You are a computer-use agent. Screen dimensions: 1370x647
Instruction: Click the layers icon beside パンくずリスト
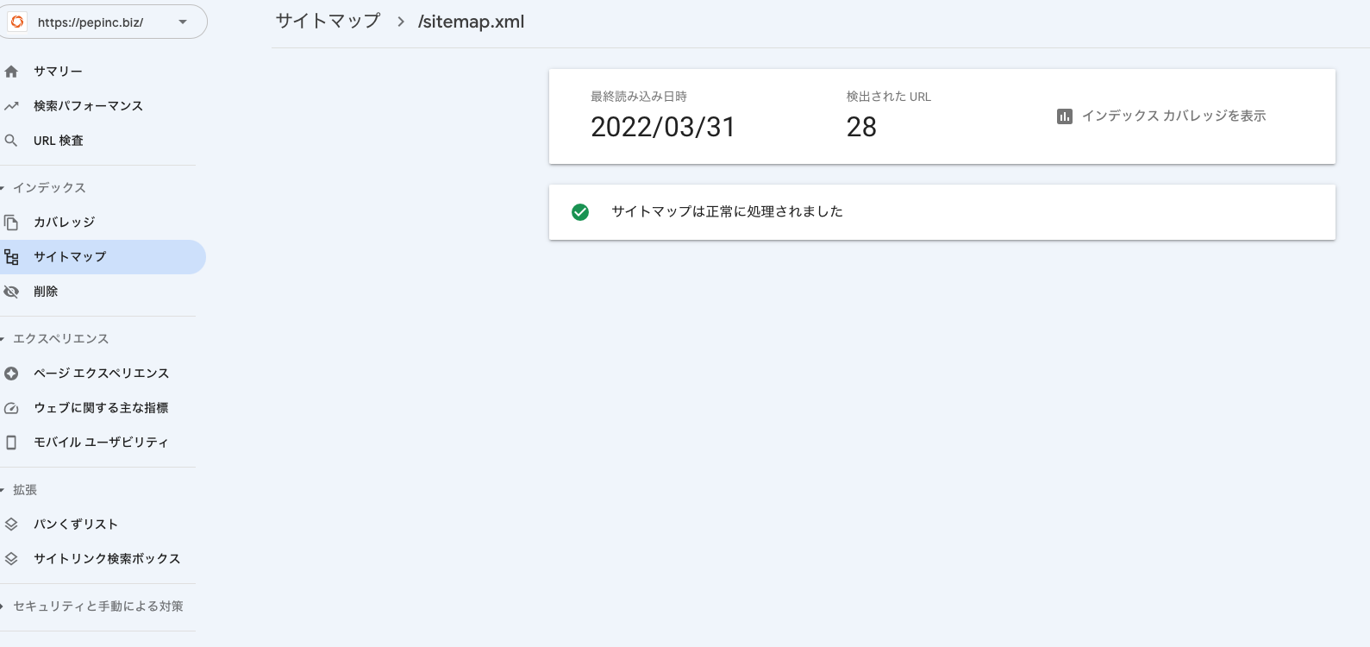[11, 525]
